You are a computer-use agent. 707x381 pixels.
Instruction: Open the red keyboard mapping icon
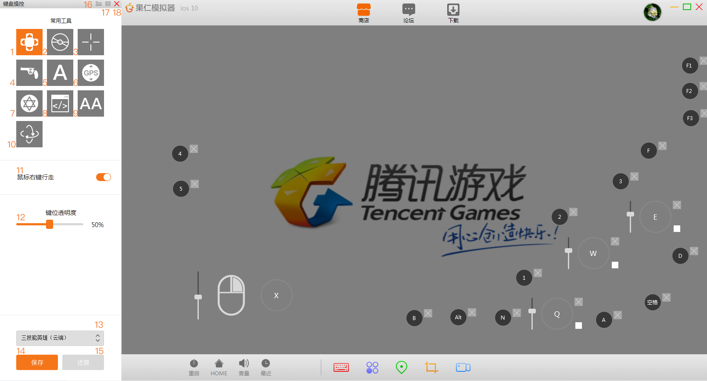pos(341,367)
